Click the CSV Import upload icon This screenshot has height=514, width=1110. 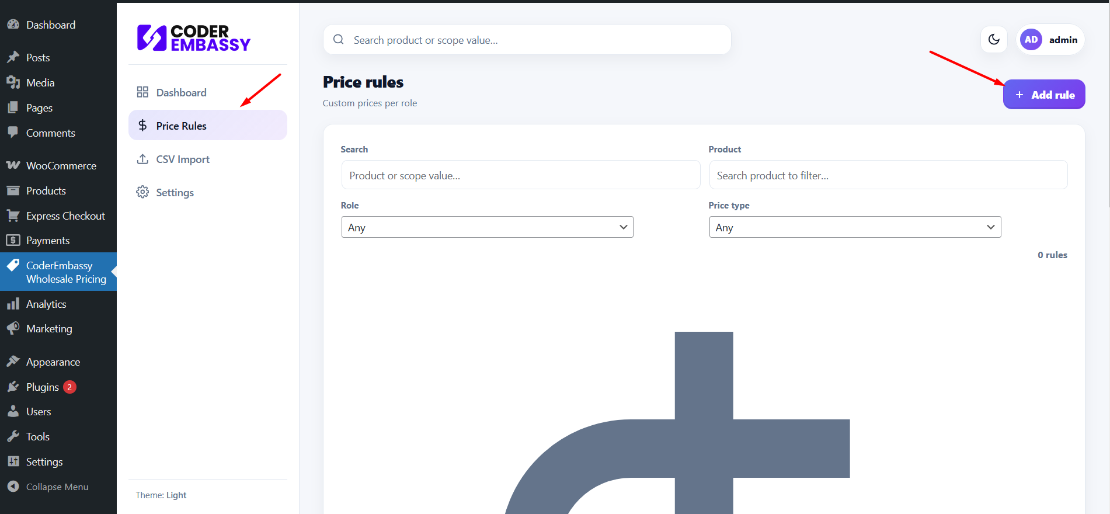142,159
